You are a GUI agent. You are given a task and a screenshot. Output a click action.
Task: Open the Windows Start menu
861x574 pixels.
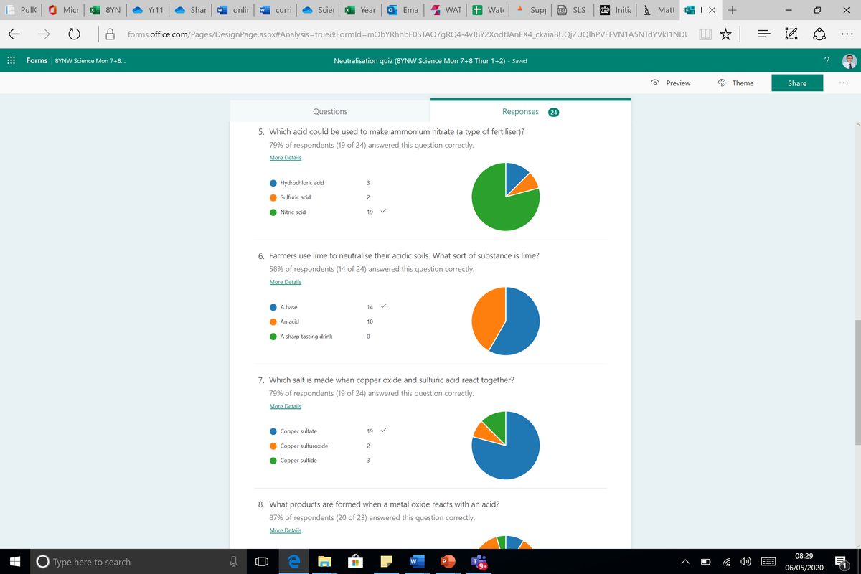pos(15,562)
